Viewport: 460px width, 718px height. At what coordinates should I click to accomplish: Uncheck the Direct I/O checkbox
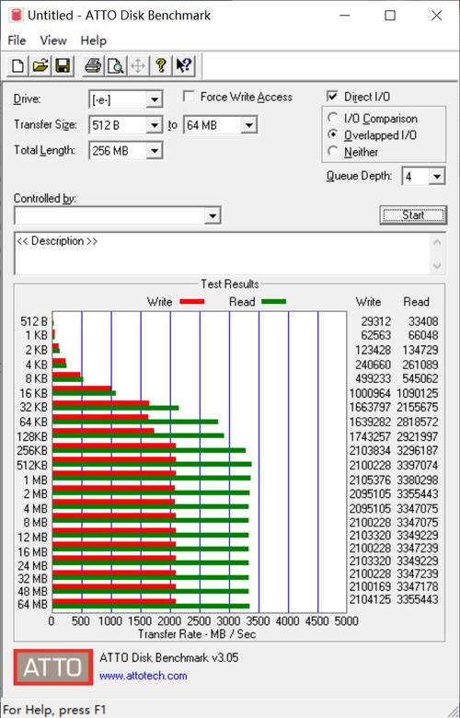click(332, 97)
